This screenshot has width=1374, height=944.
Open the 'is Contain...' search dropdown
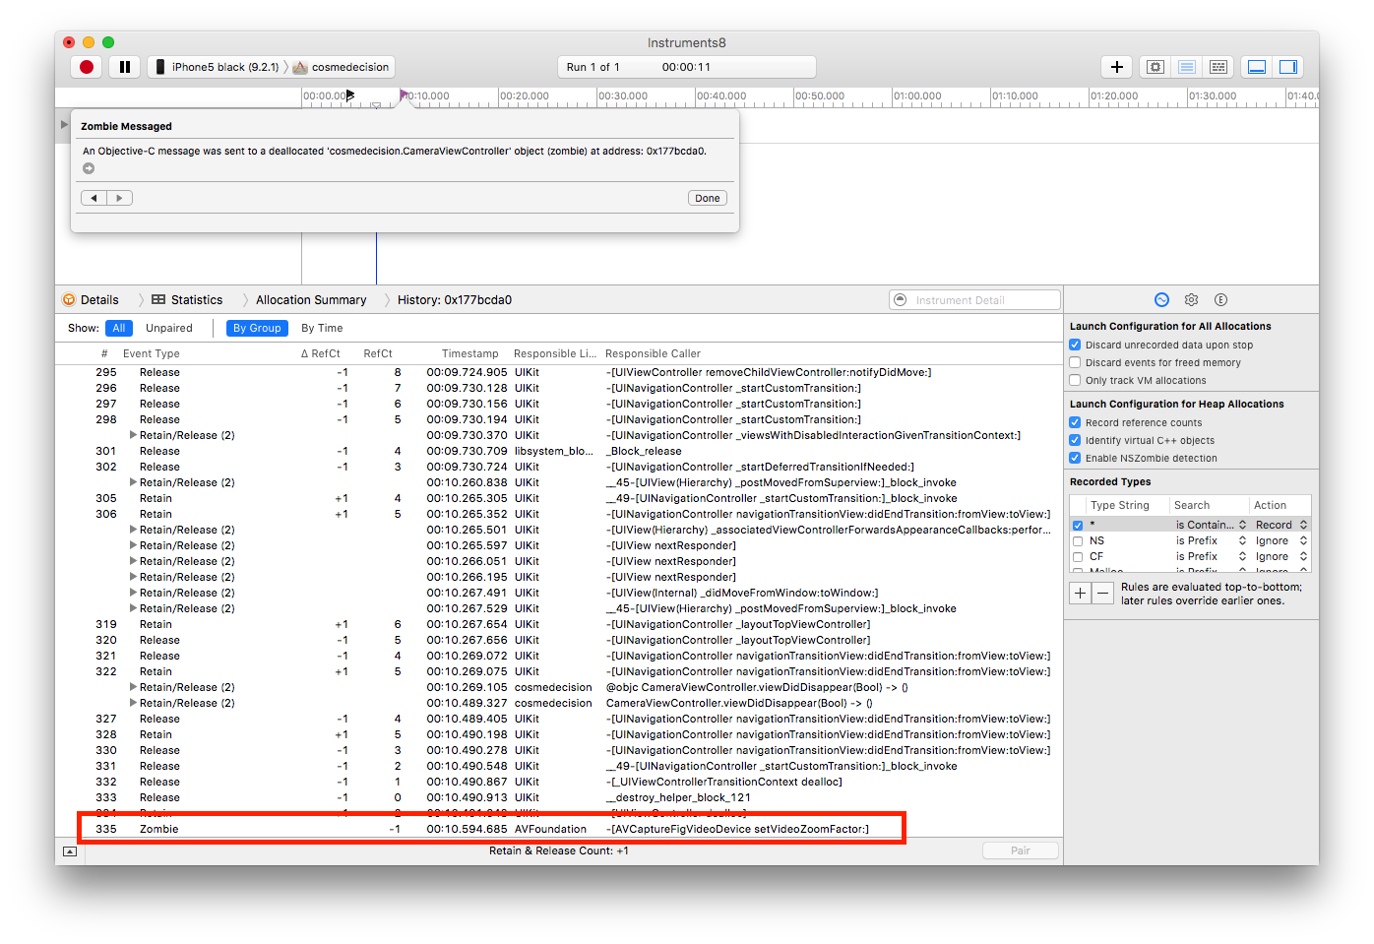1211,525
